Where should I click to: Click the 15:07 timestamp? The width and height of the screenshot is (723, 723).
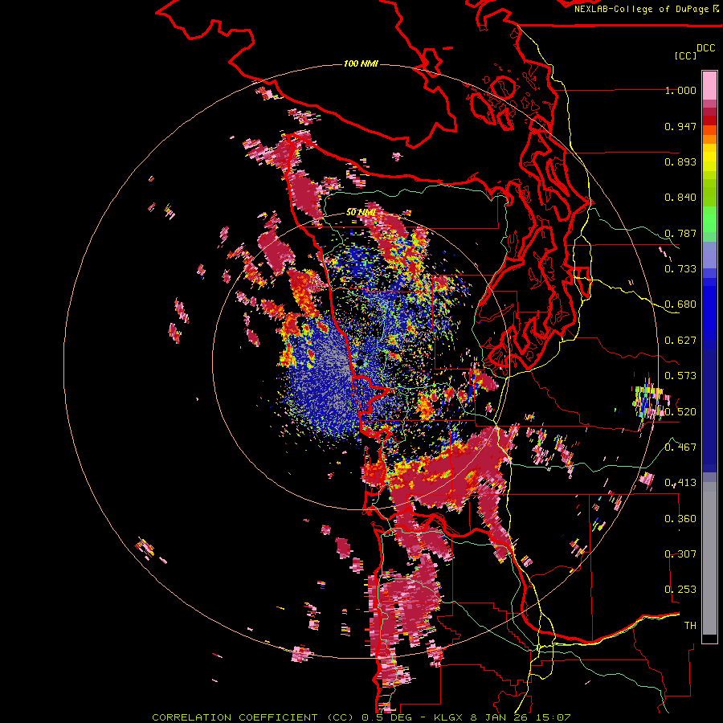pos(554,717)
